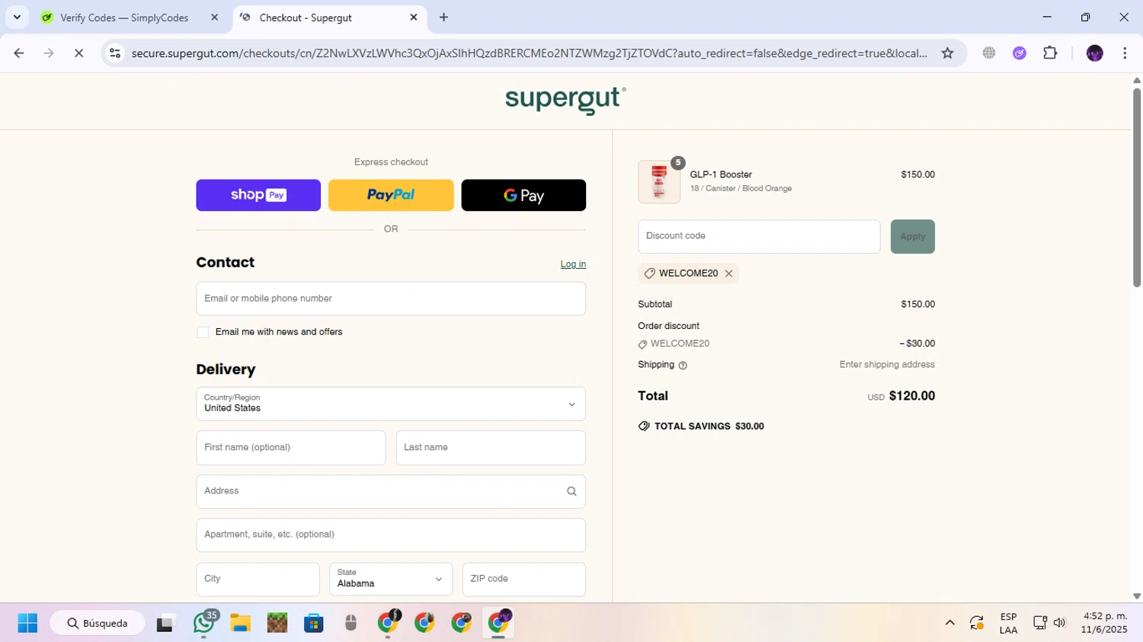Switch to the Verify Codes SimplyCodes tab
1143x642 pixels.
[124, 18]
